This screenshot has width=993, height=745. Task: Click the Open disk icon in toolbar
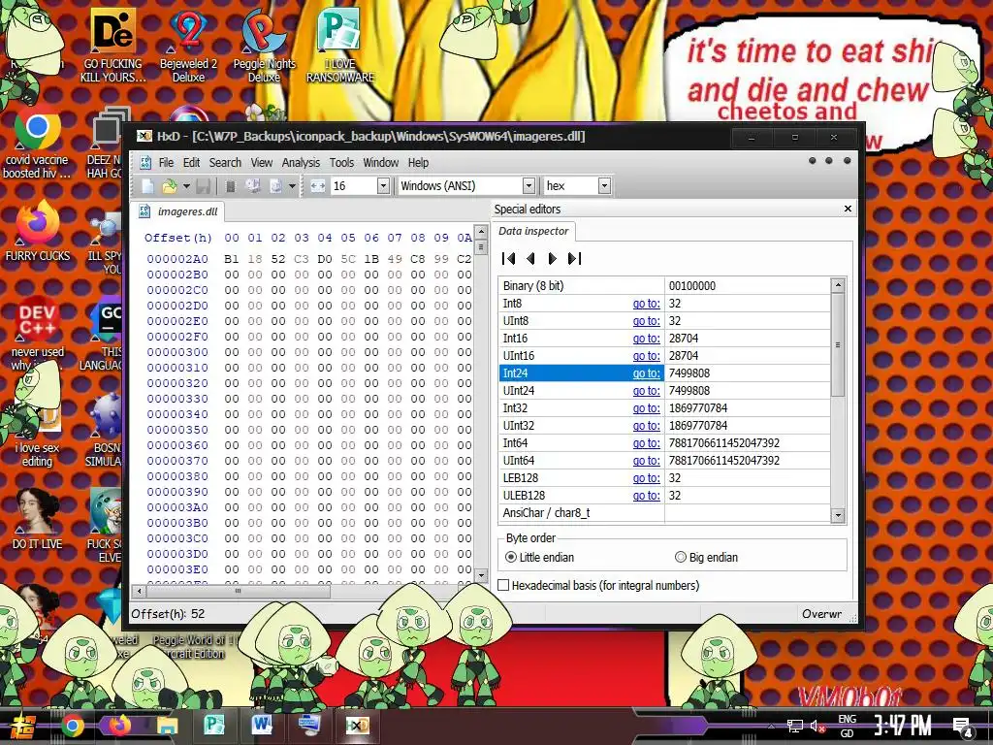pos(253,186)
